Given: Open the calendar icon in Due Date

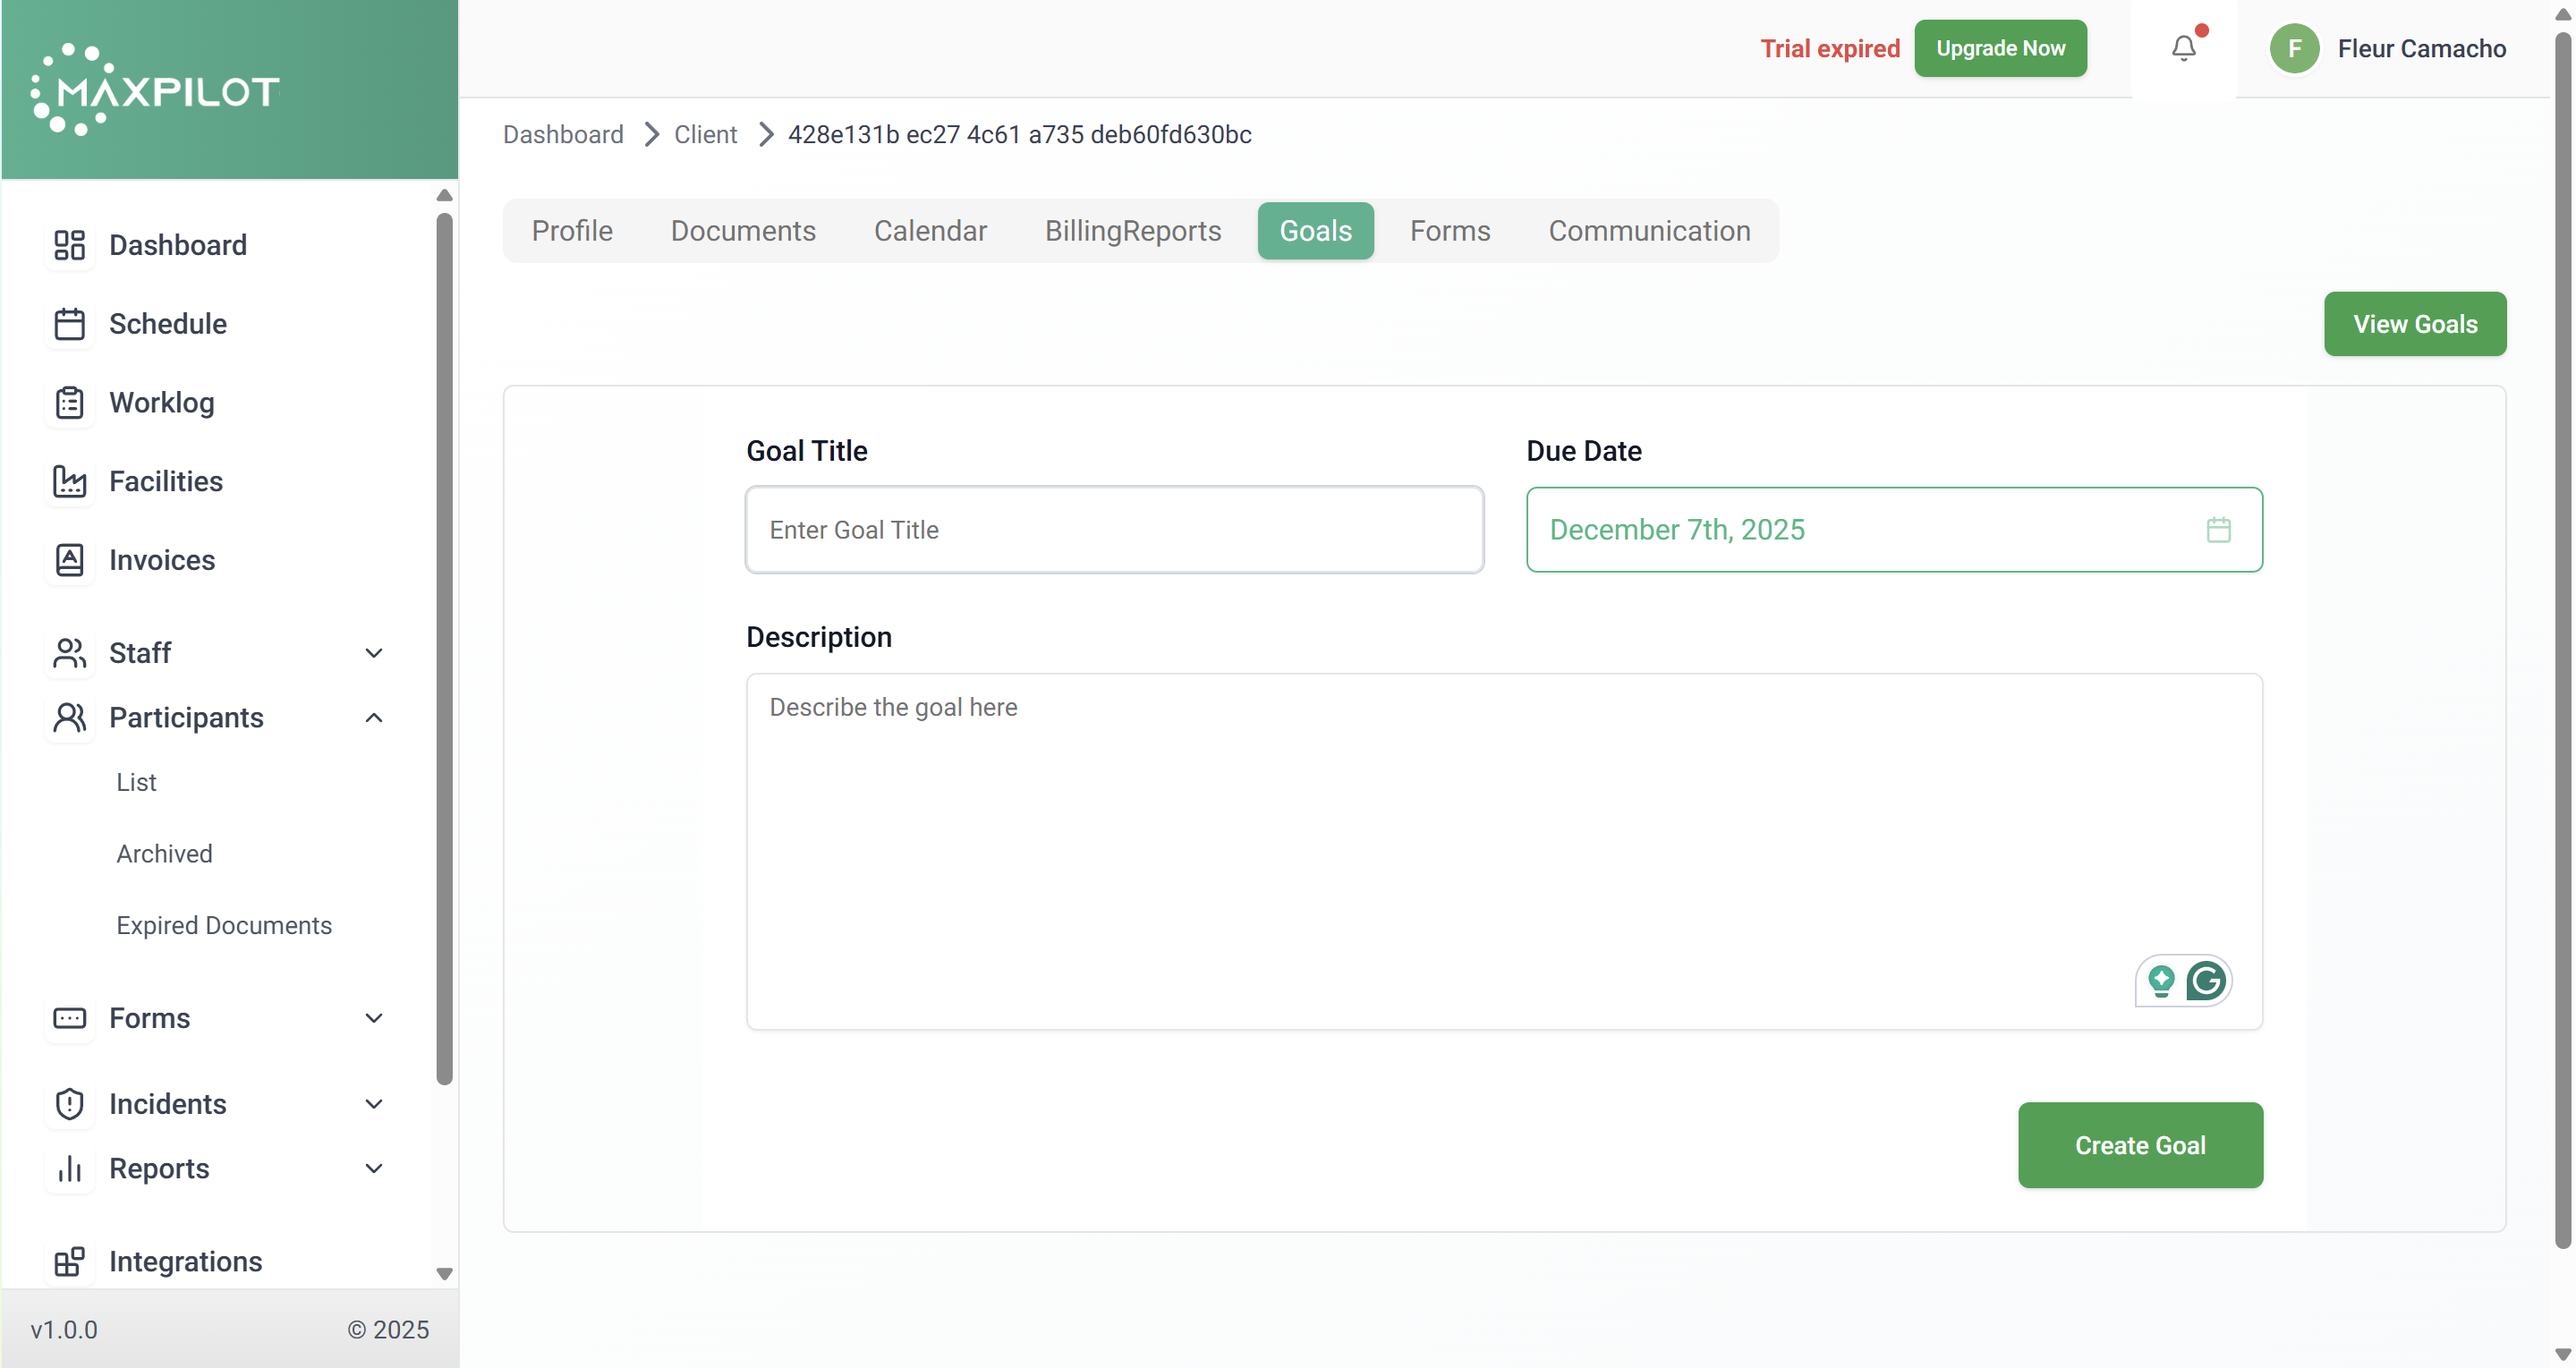Looking at the screenshot, I should click(2218, 530).
